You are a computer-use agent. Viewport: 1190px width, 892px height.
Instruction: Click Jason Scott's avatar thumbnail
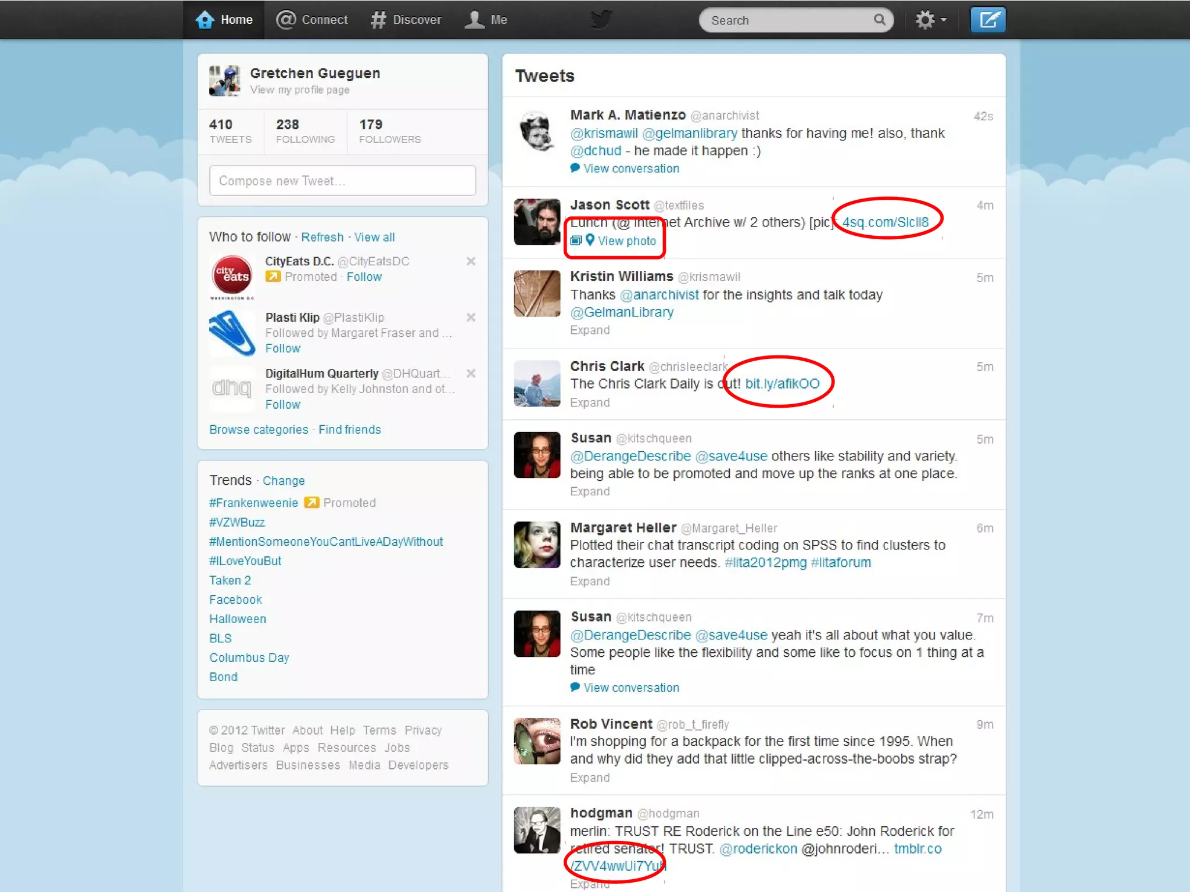(537, 222)
